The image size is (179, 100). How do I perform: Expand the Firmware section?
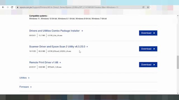point(31,87)
